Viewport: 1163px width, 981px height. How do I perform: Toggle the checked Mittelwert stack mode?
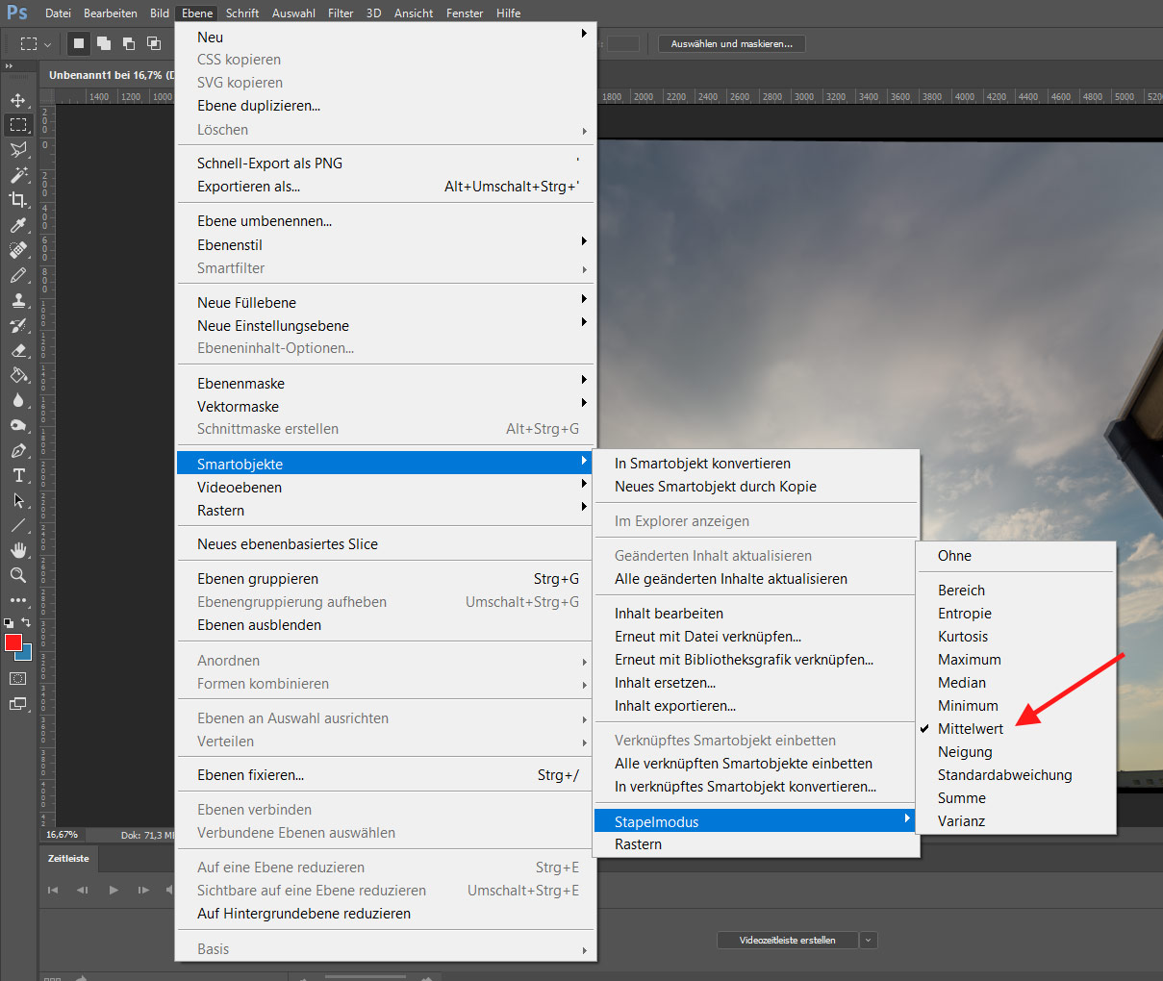point(970,729)
